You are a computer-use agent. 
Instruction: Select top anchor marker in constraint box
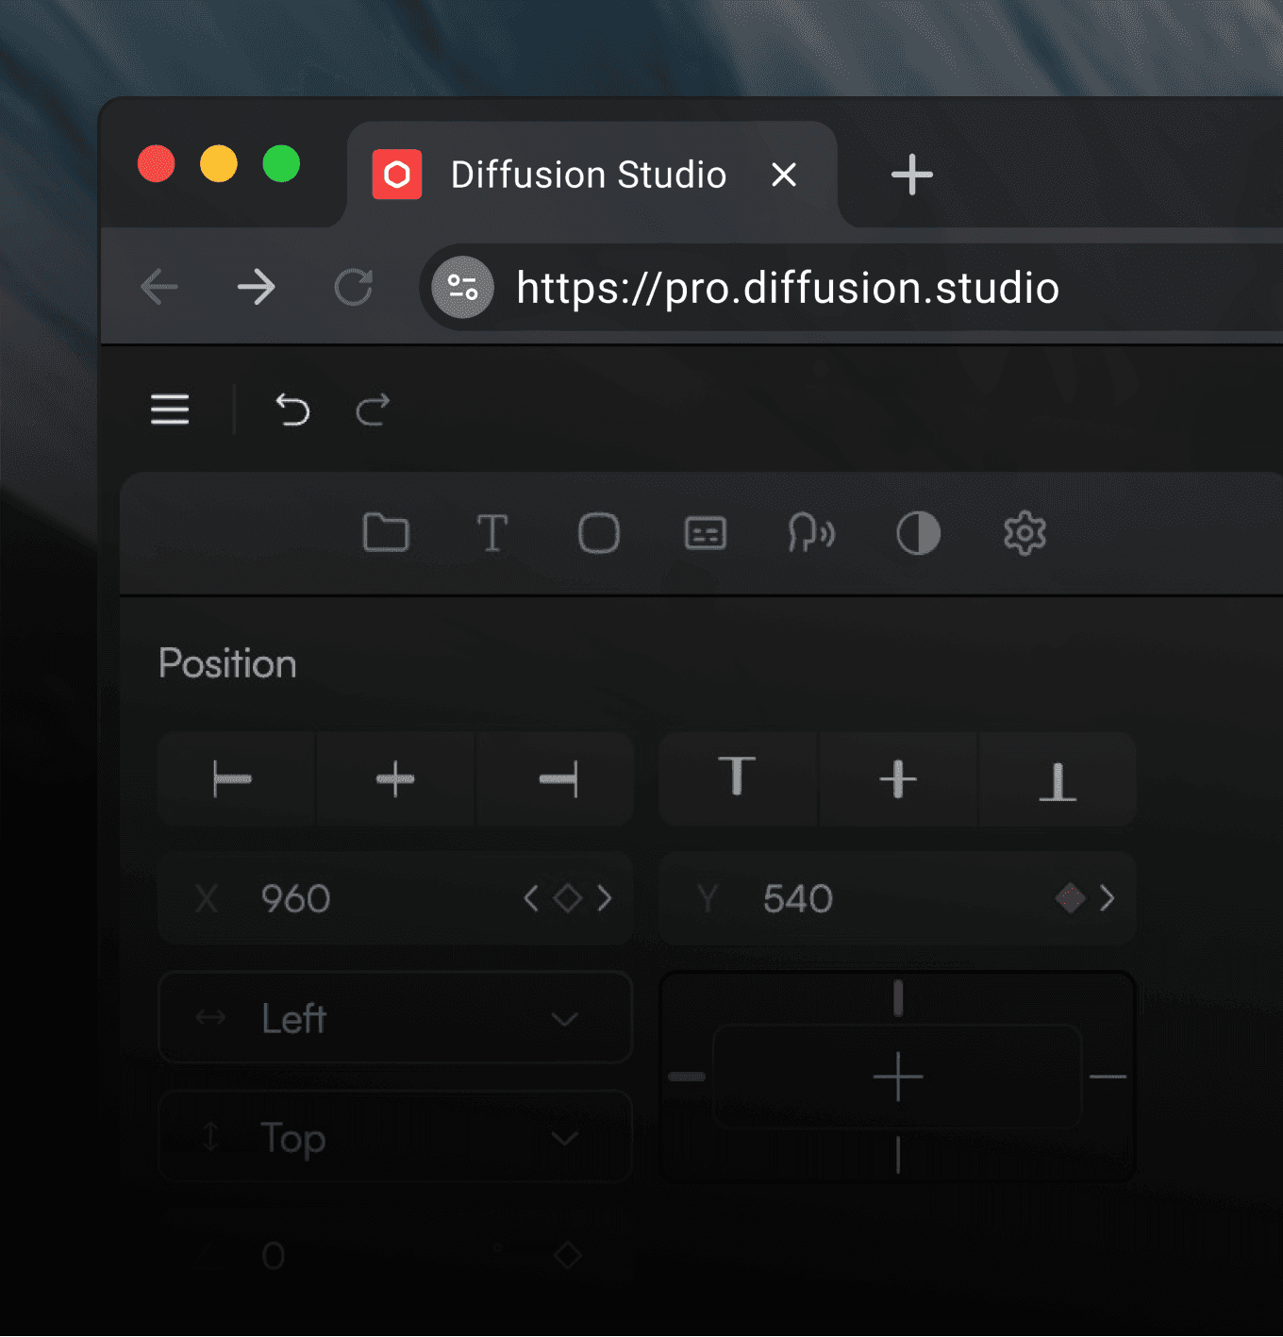898,998
